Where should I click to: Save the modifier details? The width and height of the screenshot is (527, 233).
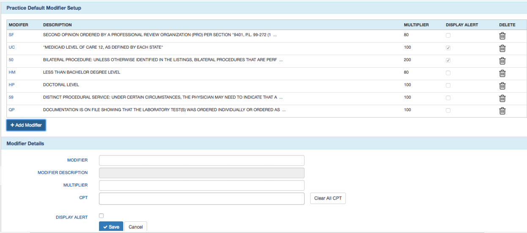point(111,227)
